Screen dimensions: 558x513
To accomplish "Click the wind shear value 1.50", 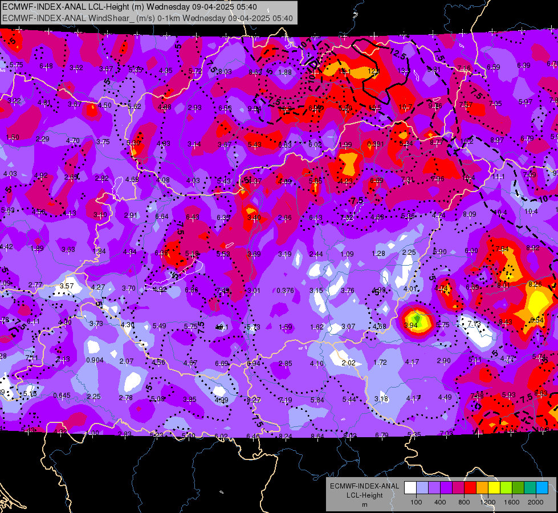I will point(13,137).
